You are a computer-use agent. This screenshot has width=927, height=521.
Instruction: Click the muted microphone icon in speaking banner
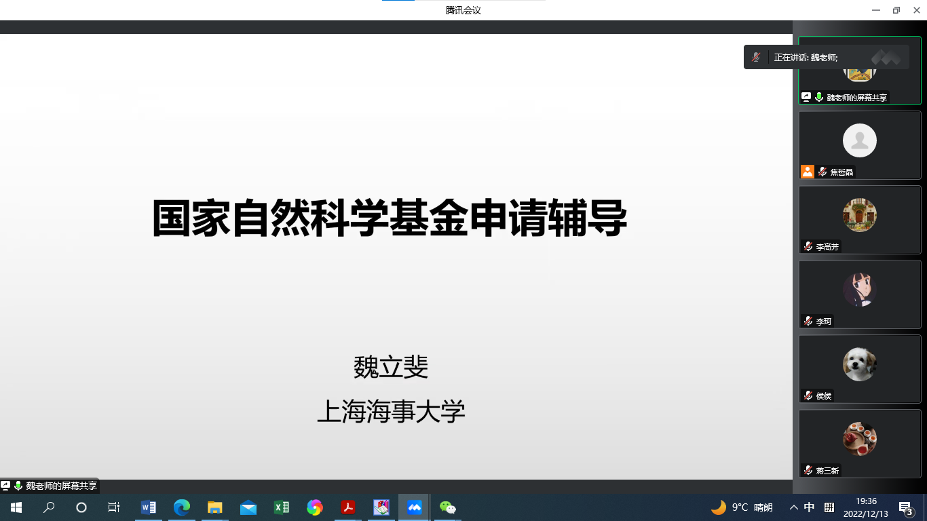click(x=755, y=58)
